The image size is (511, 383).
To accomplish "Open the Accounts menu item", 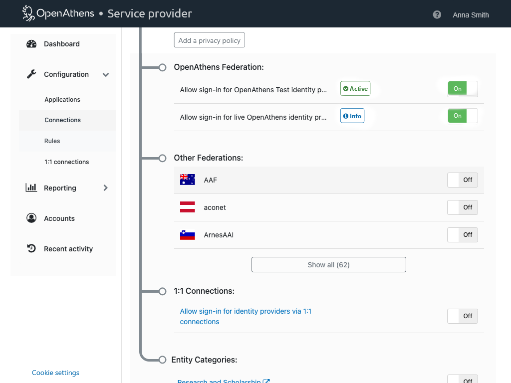I will [59, 218].
